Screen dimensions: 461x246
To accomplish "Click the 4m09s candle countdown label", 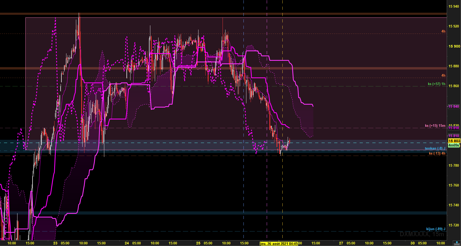I will point(454,145).
